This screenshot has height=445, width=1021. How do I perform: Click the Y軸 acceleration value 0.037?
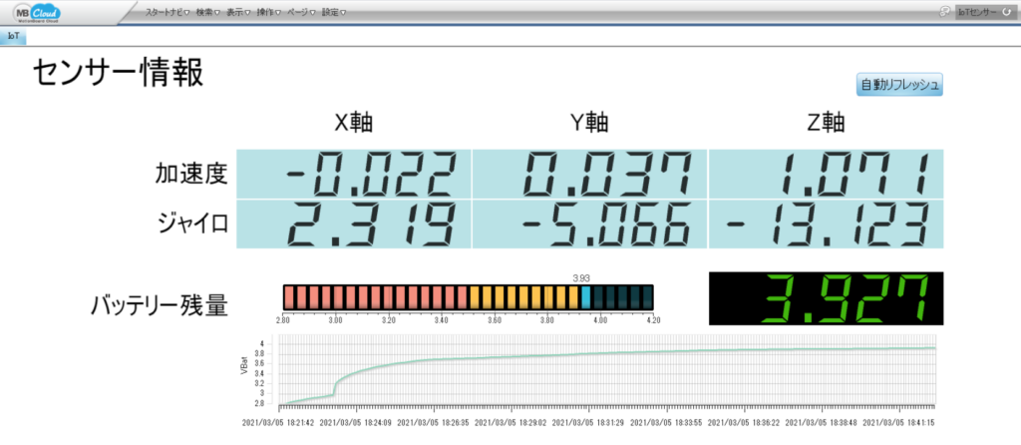point(589,174)
